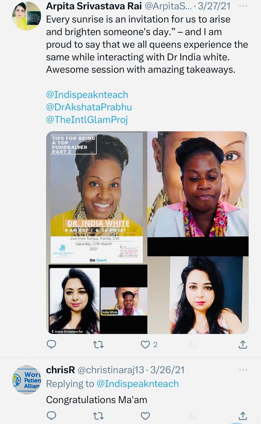The width and height of the screenshot is (261, 424).
Task: Open chrisR's World Patients Alliance avatar
Action: (27, 380)
